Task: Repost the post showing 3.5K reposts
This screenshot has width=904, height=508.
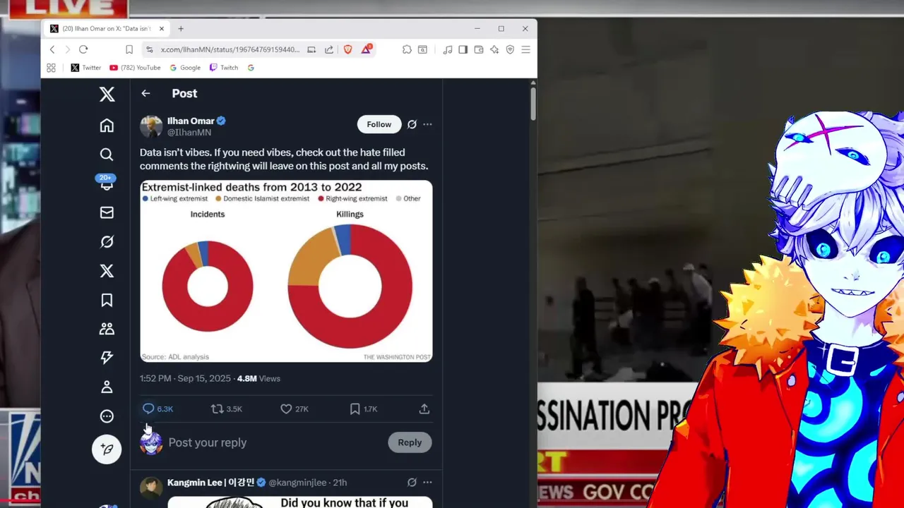Action: 227,409
